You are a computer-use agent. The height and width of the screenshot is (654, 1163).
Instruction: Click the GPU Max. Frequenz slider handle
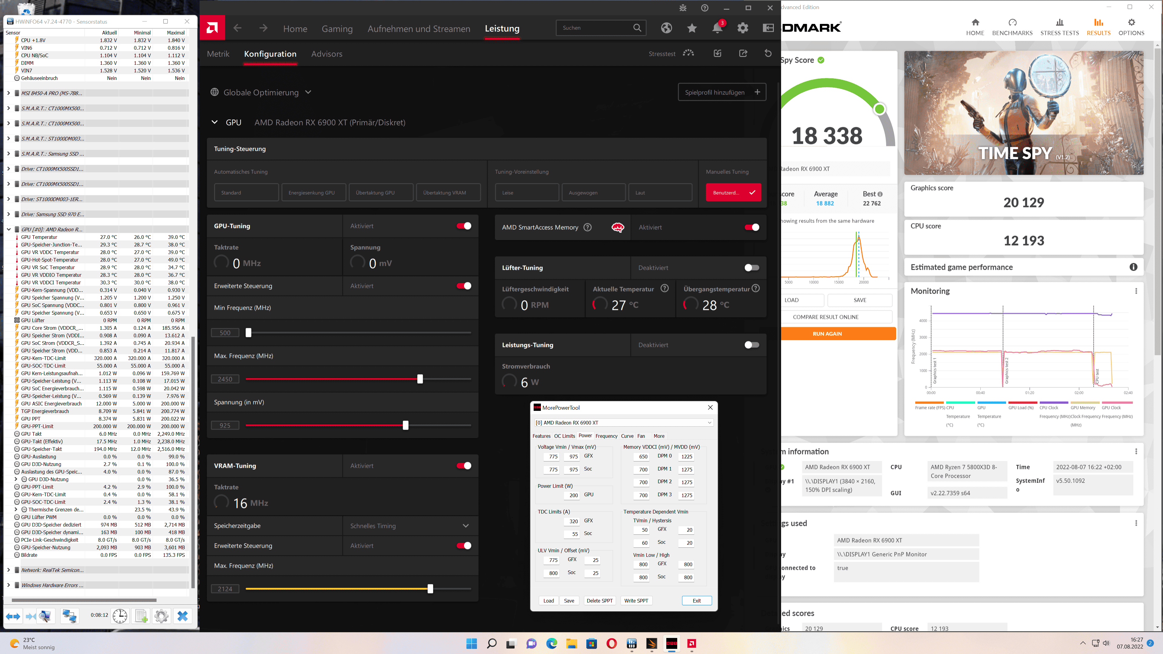420,379
